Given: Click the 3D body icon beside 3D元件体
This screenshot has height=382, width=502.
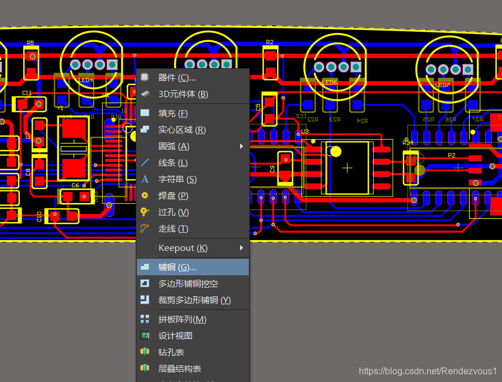Looking at the screenshot, I should pos(145,94).
